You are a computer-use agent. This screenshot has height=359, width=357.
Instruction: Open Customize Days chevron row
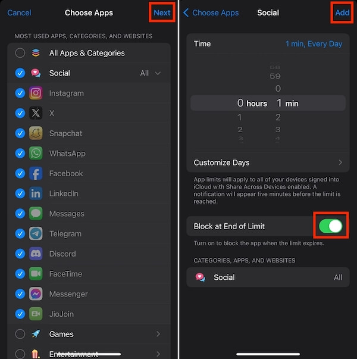(268, 163)
